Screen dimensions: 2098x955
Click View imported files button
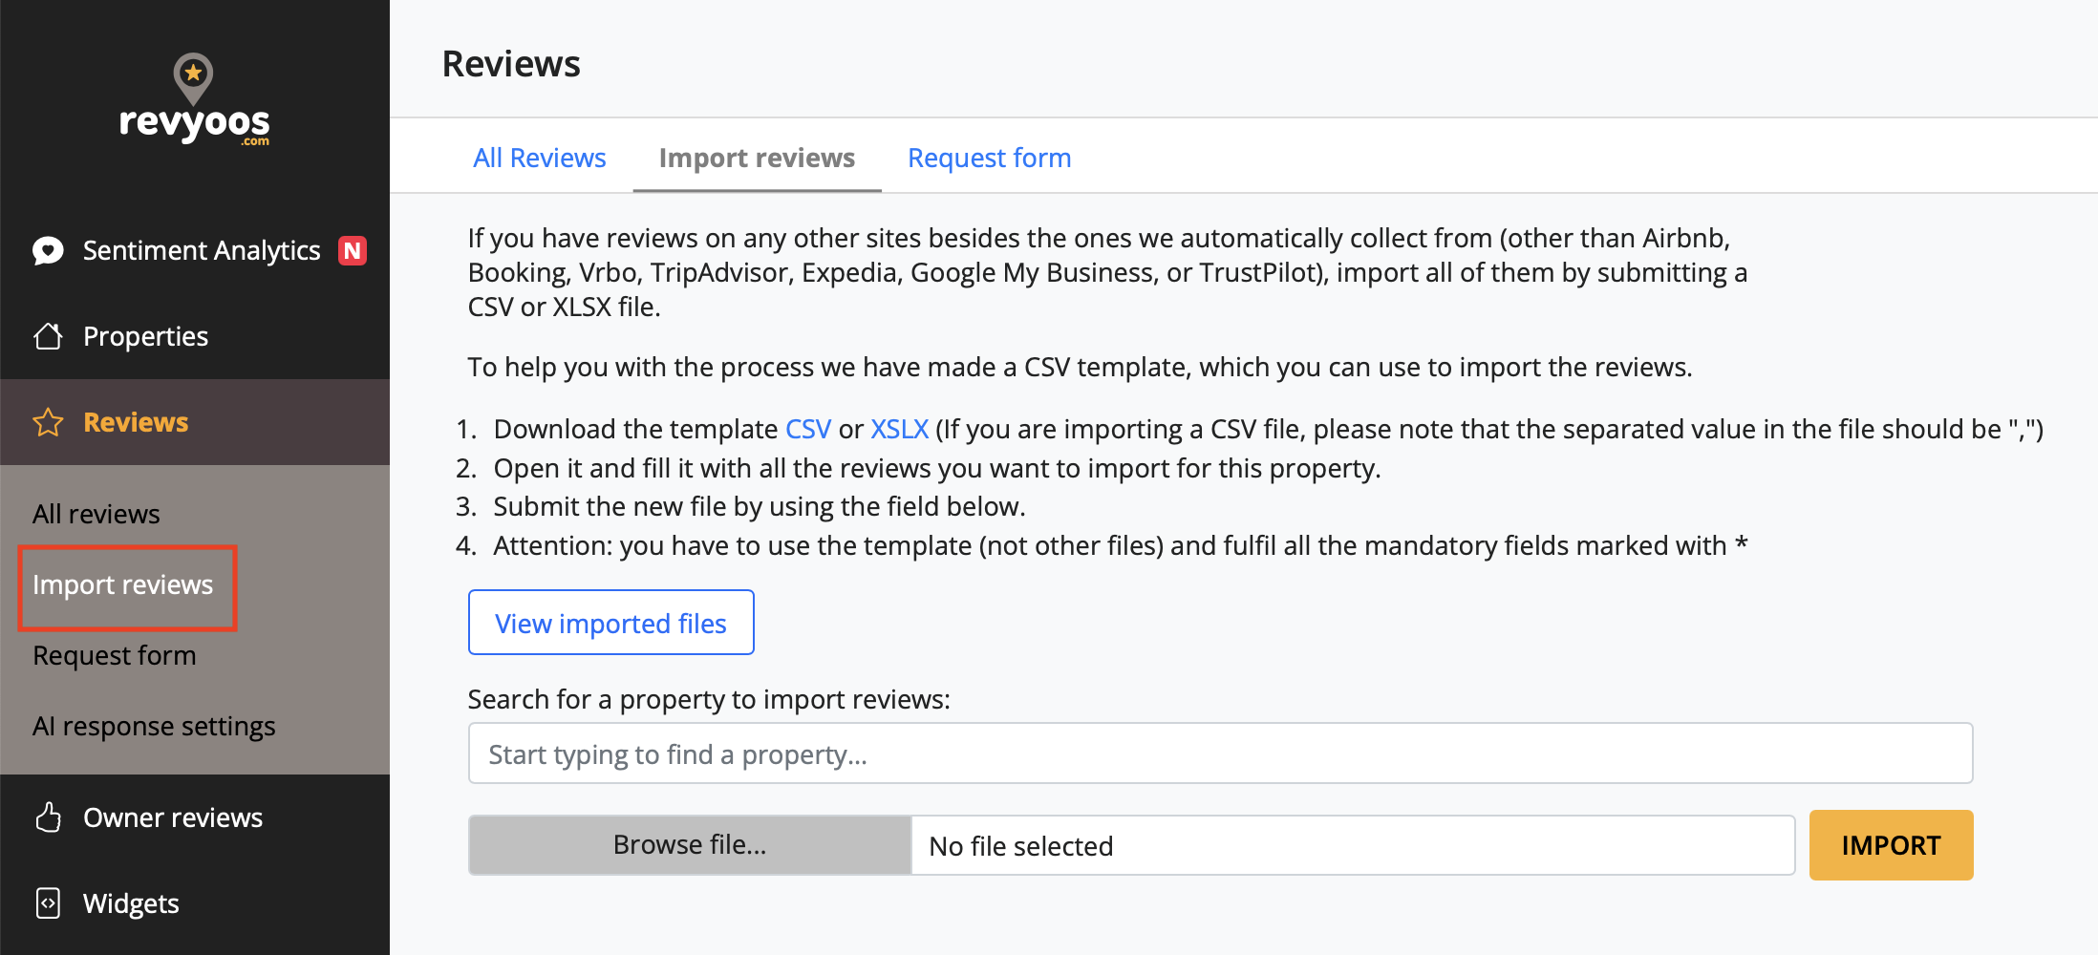coord(610,623)
